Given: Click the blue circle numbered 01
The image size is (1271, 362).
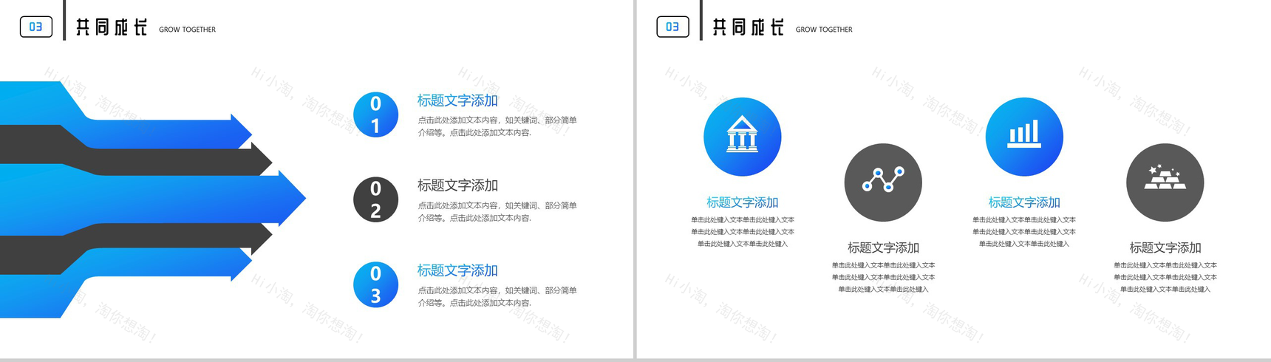Looking at the screenshot, I should point(375,115).
